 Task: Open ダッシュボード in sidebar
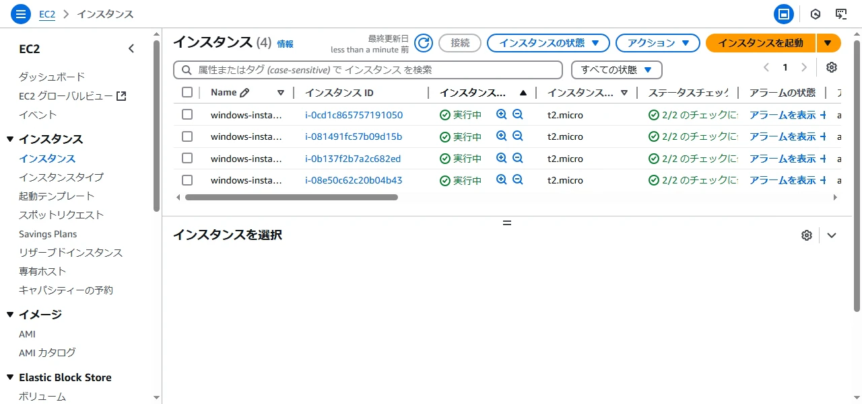pos(52,77)
